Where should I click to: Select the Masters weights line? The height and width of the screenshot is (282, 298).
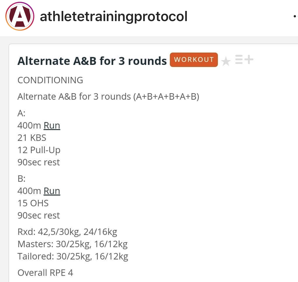(72, 244)
